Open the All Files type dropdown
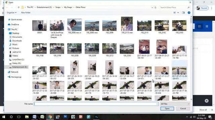The height and width of the screenshot is (120, 215). coord(175,104)
